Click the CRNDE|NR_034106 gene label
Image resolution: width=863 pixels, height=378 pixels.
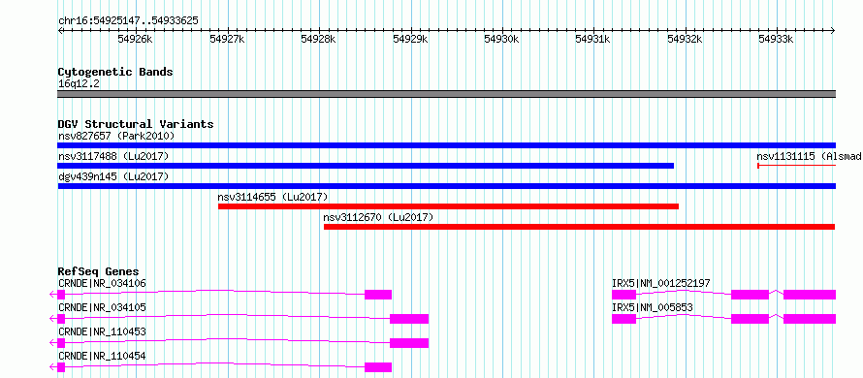pyautogui.click(x=102, y=283)
